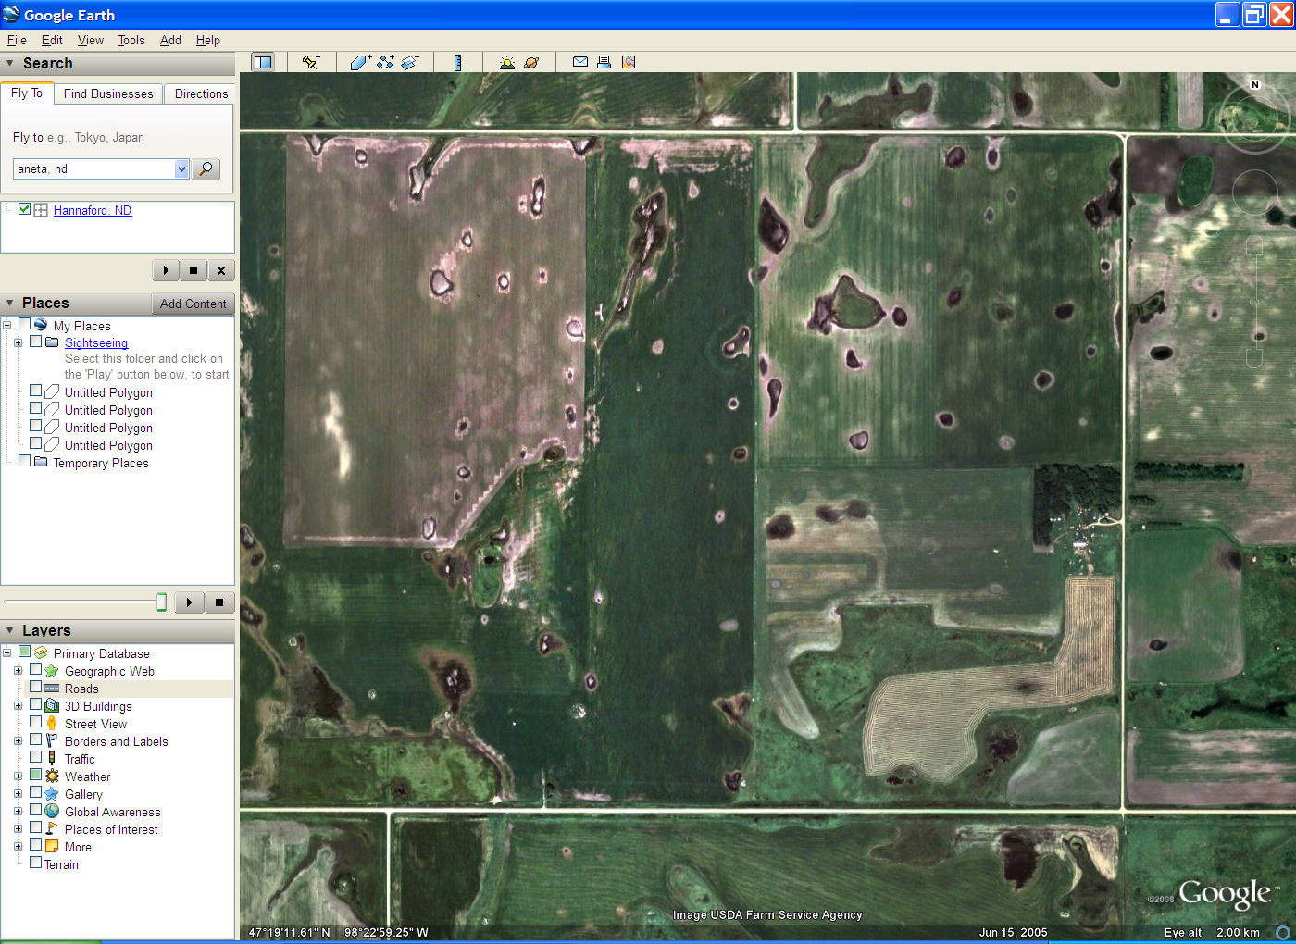Open the View menu
The width and height of the screenshot is (1296, 944).
(91, 40)
